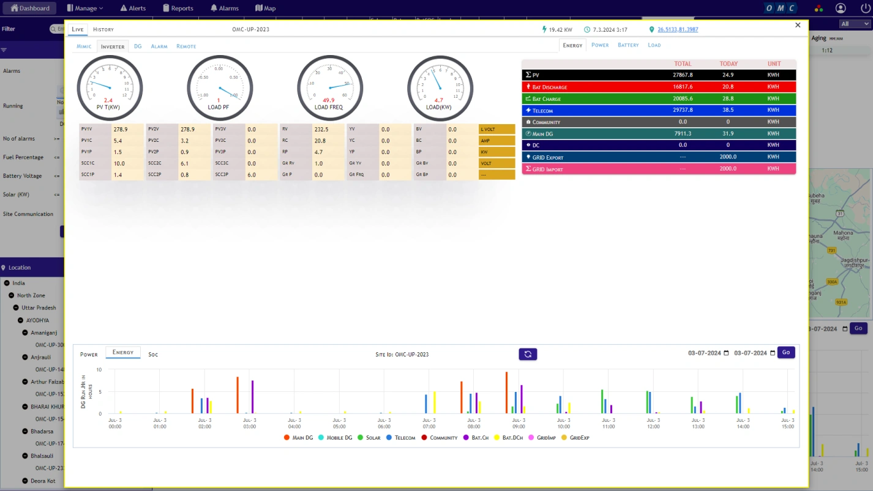
Task: Select the Remote inverter view
Action: coord(186,46)
